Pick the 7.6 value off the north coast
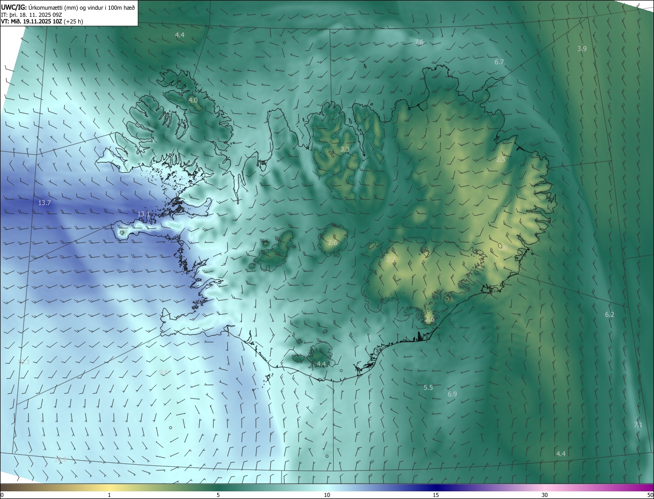Image resolution: width=654 pixels, height=499 pixels. coord(419,42)
